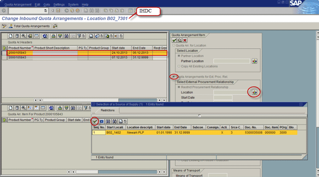Select all rows in Quota Ar.Headers grid
This screenshot has width=319, height=177.
(x=4, y=48)
